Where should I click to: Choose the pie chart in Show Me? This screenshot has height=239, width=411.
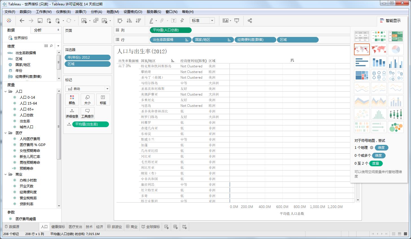pos(396,49)
